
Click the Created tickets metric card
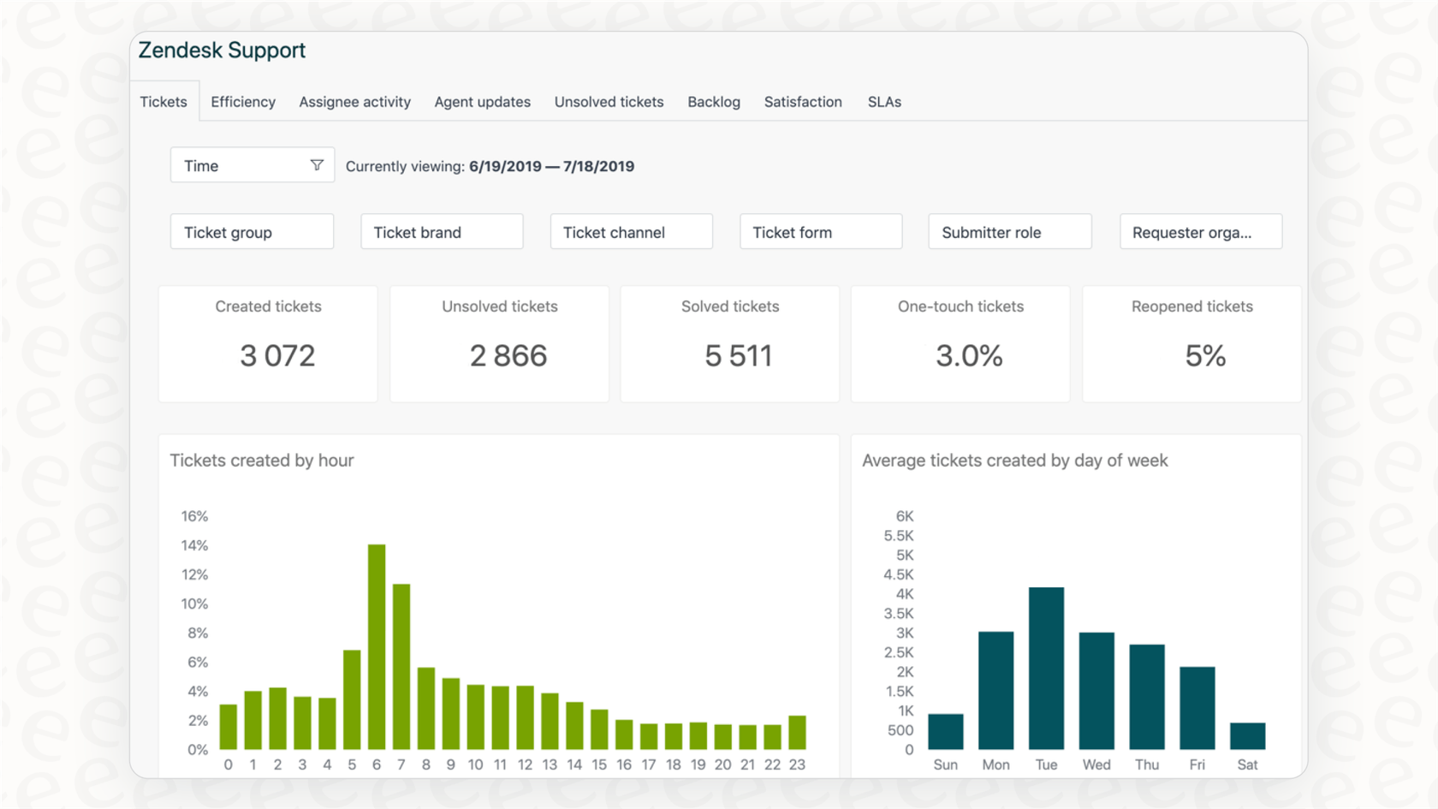click(268, 343)
